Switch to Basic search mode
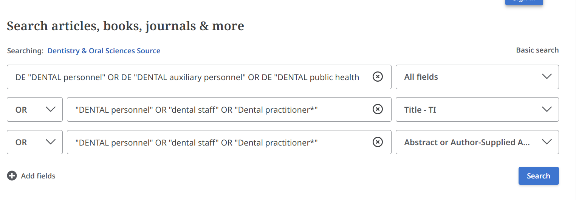Screen dimensions: 576x200 (537, 50)
